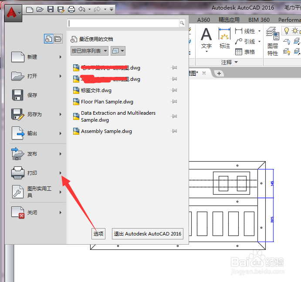Click the 线性 linear dimension tool

pos(245,31)
